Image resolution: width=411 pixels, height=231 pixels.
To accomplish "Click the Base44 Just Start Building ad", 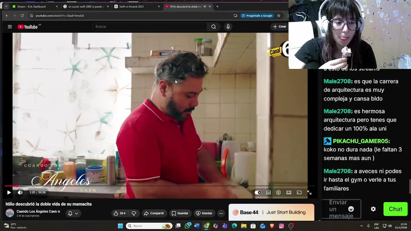I will 271,212.
